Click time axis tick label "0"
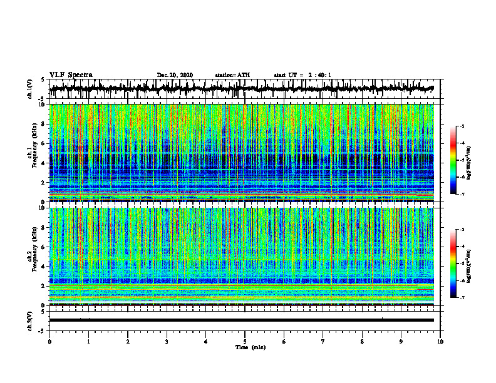This screenshot has height=383, width=496. click(x=49, y=342)
